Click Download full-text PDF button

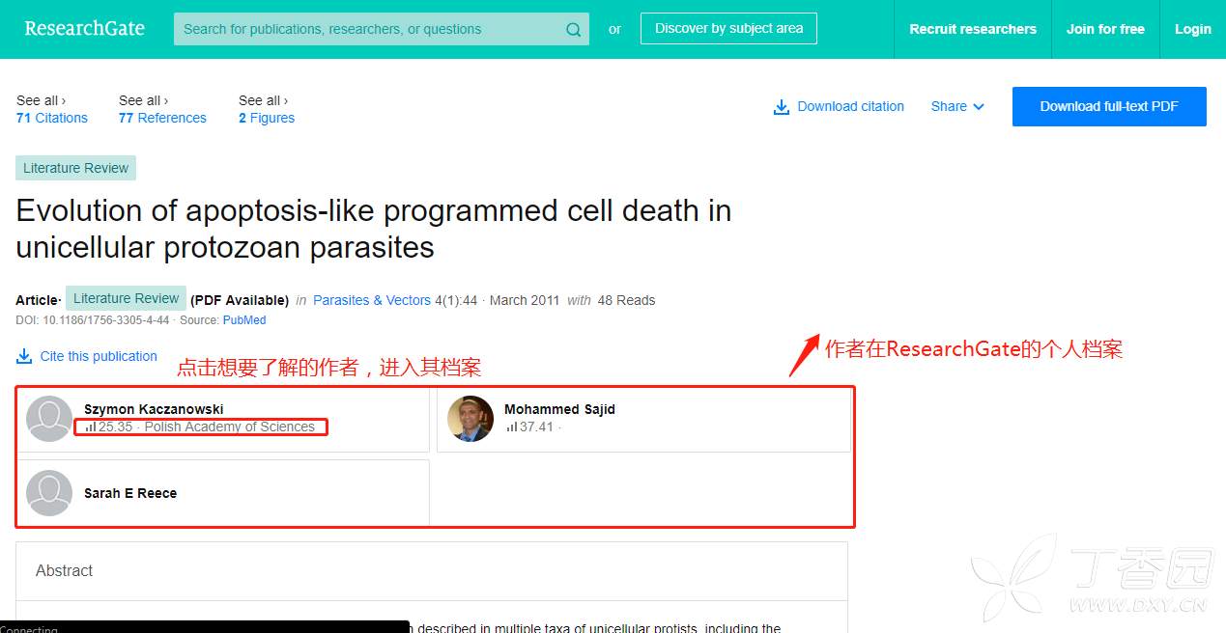[x=1109, y=106]
